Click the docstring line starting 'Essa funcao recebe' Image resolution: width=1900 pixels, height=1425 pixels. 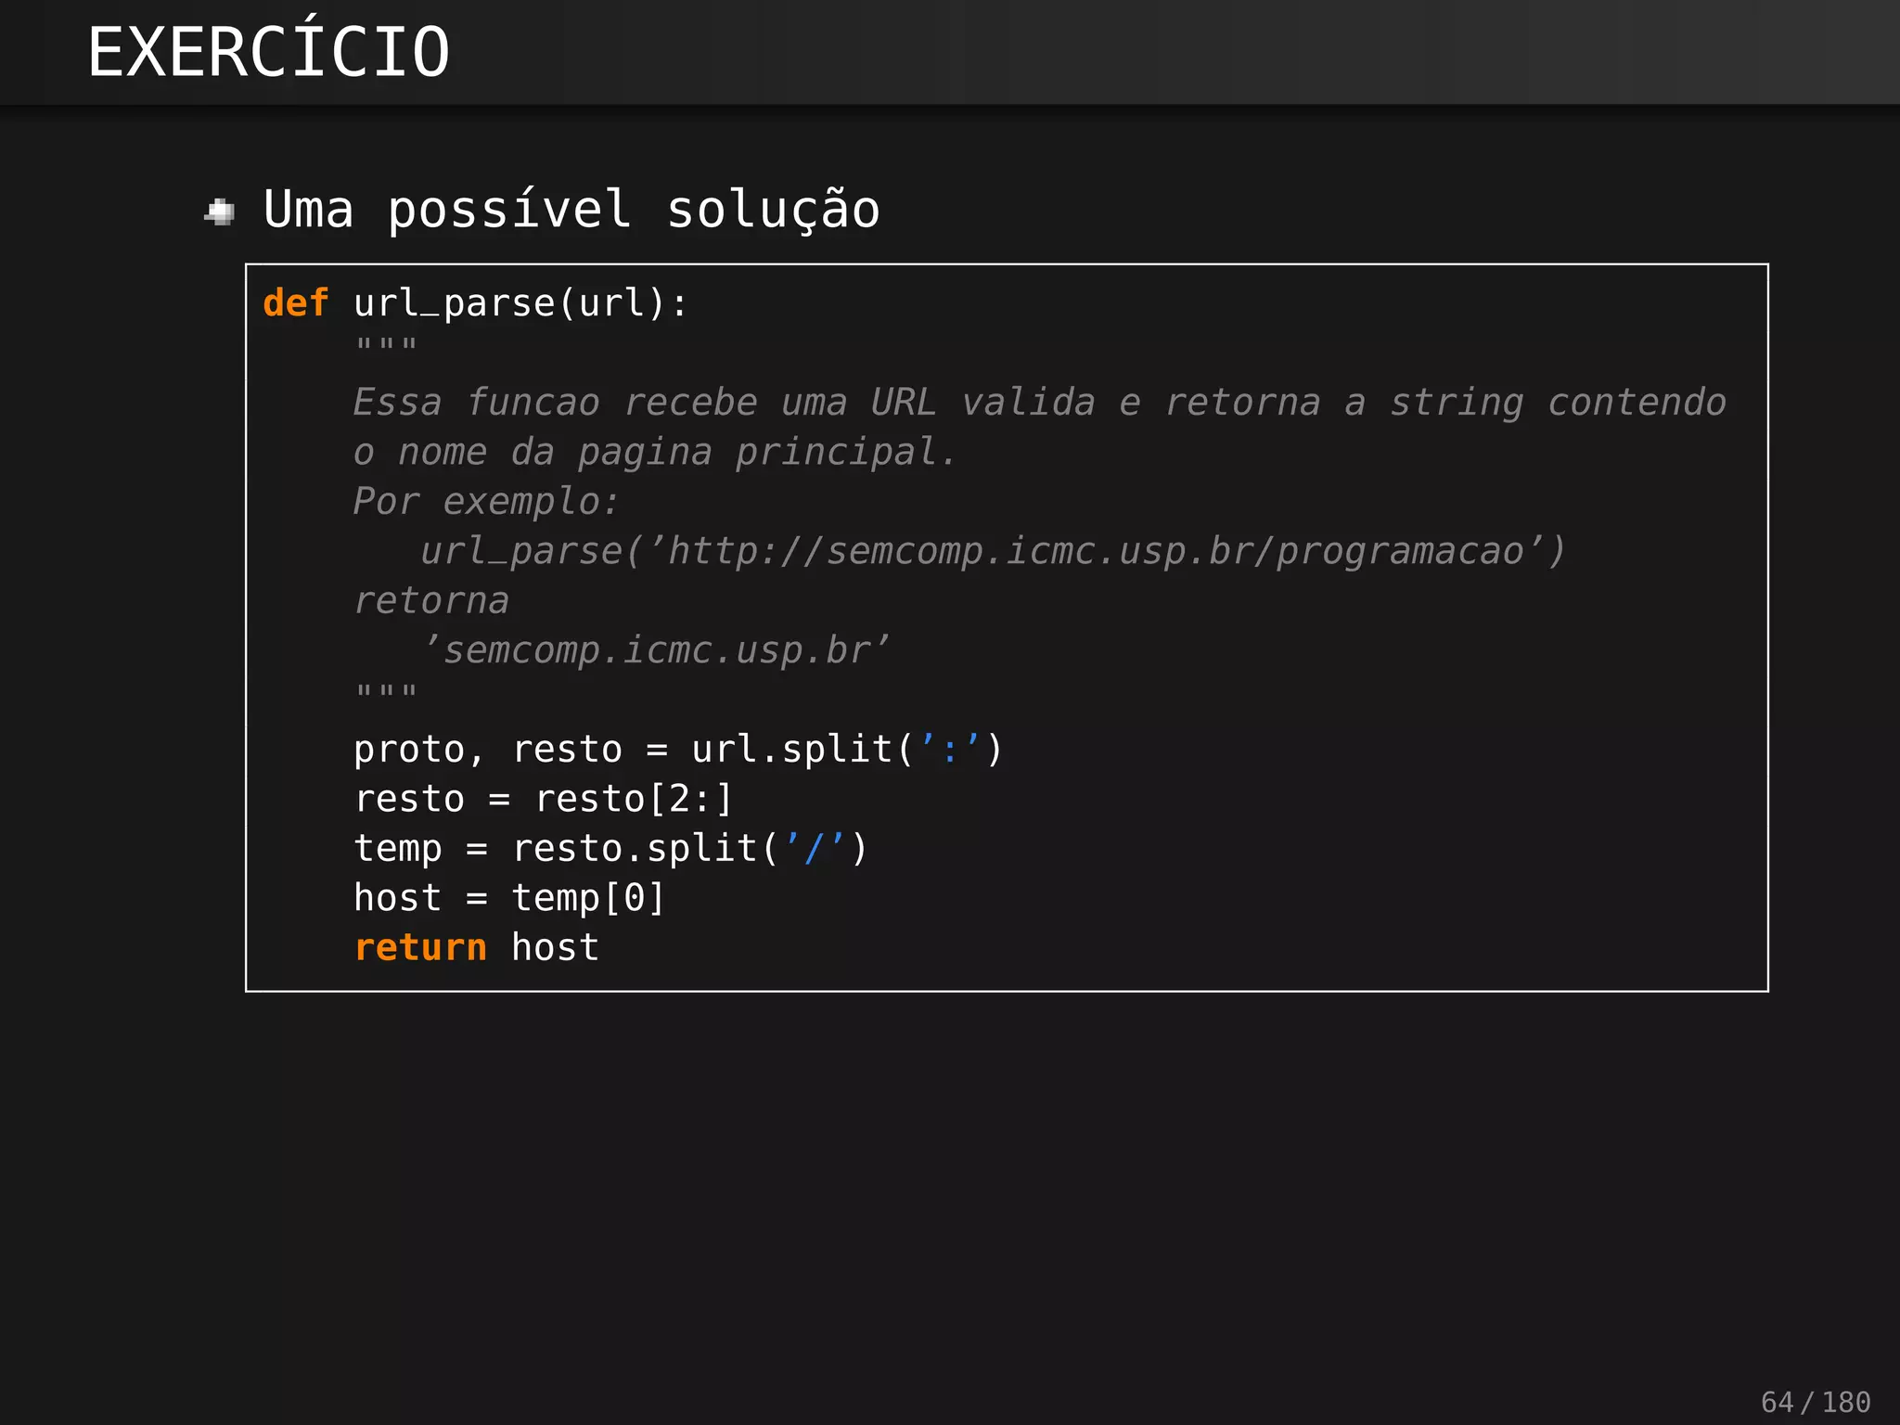[1039, 403]
